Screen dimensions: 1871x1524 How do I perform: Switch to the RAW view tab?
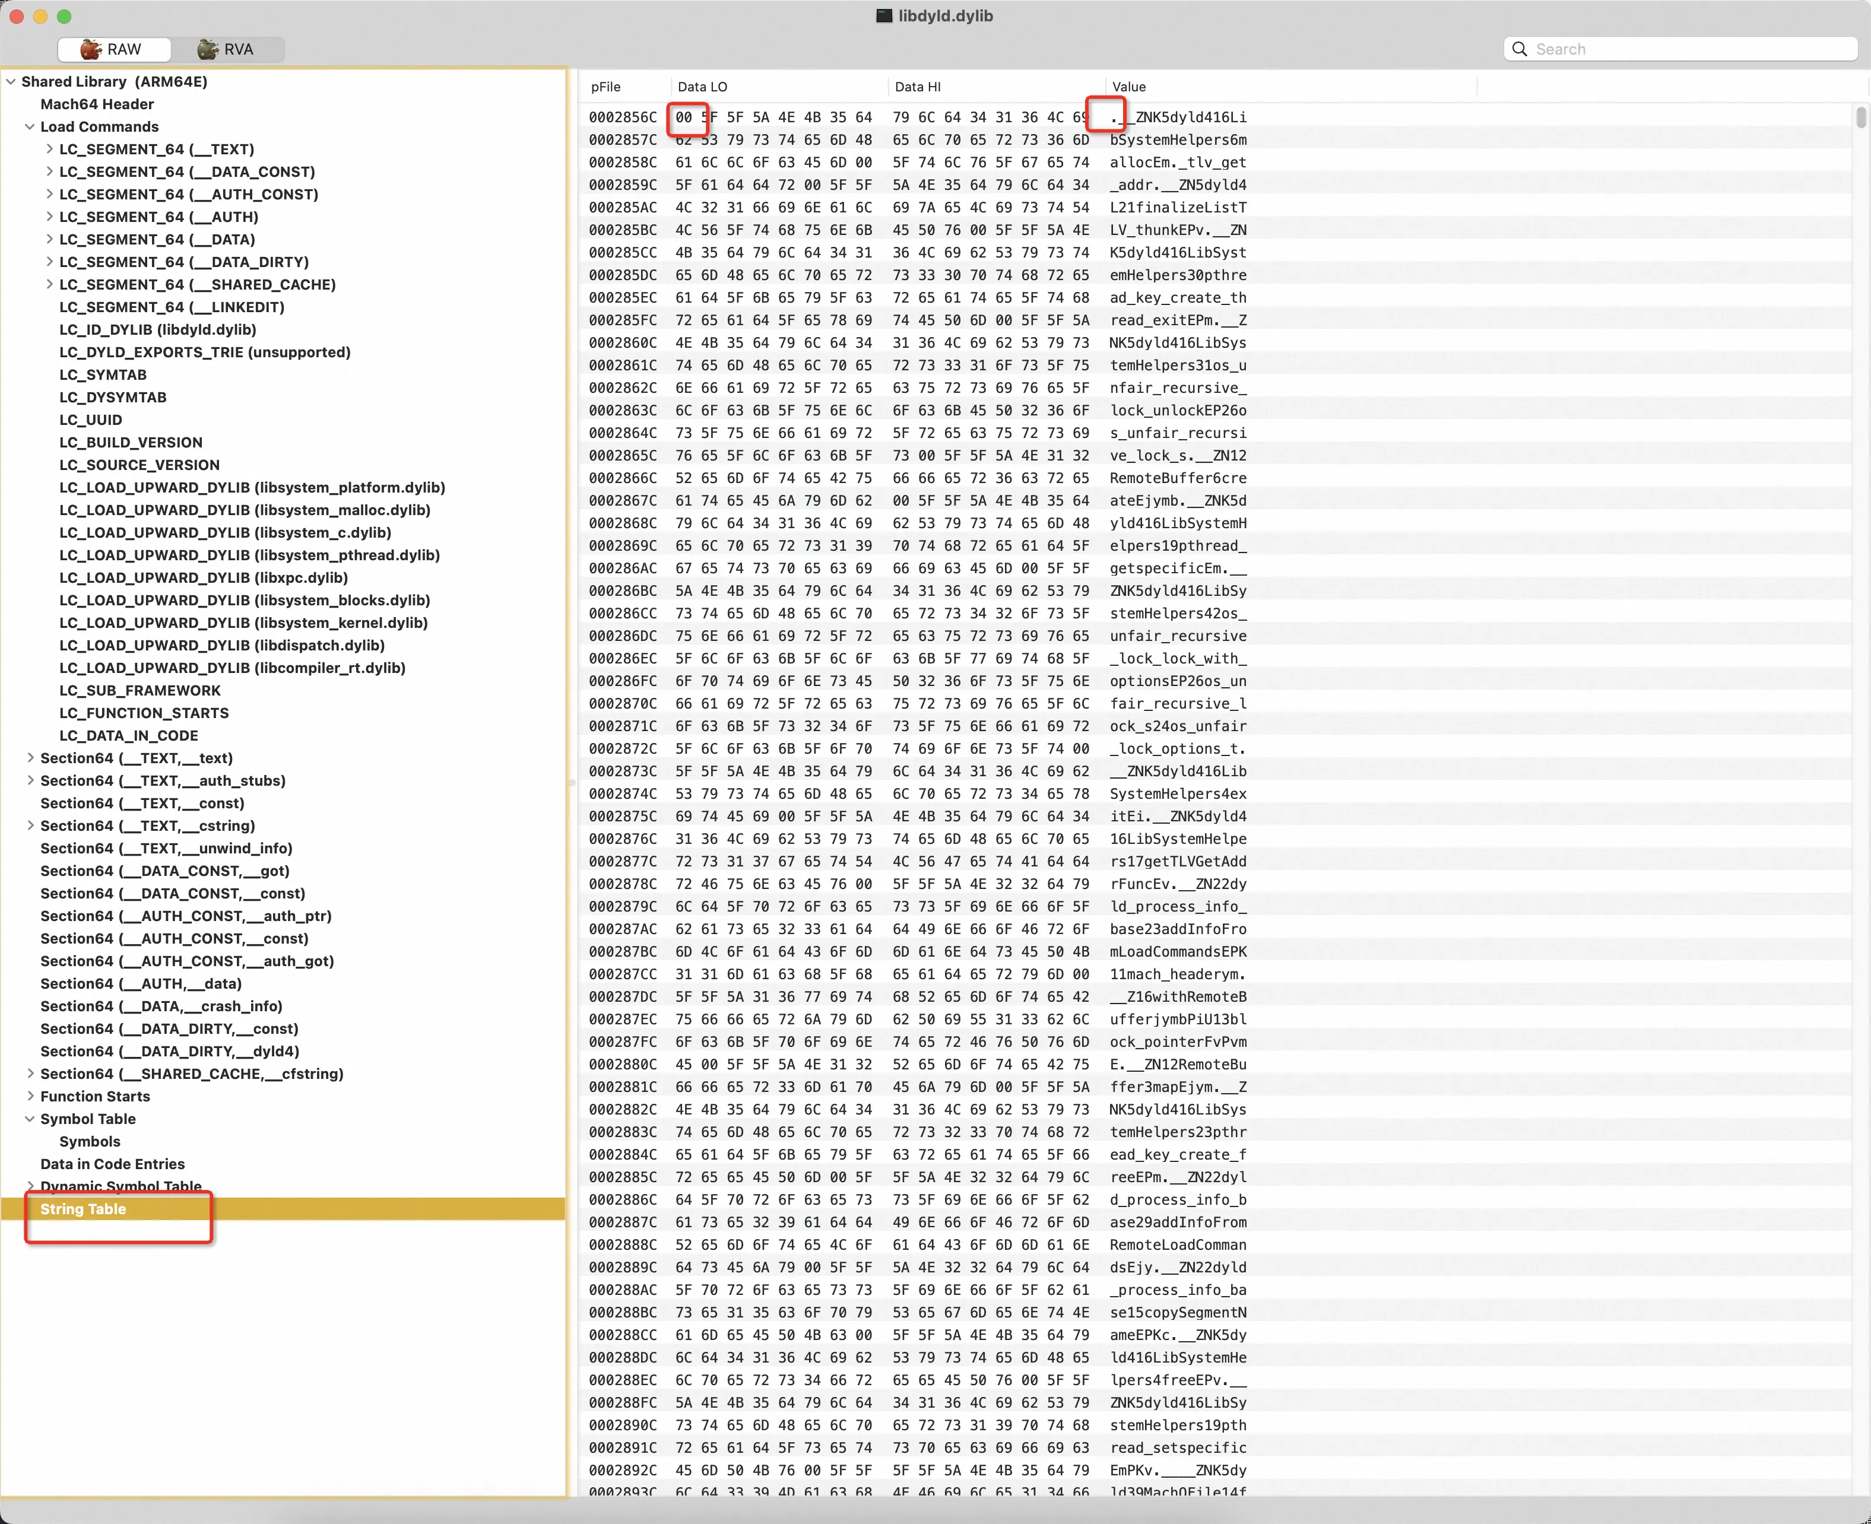point(114,49)
